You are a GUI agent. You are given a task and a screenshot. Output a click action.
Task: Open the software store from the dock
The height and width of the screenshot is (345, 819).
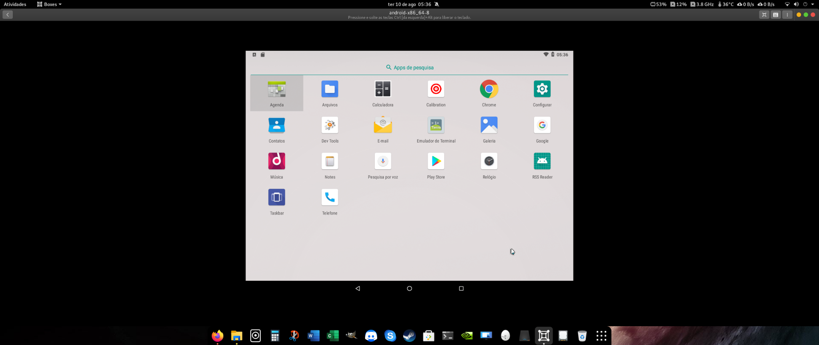pyautogui.click(x=428, y=336)
